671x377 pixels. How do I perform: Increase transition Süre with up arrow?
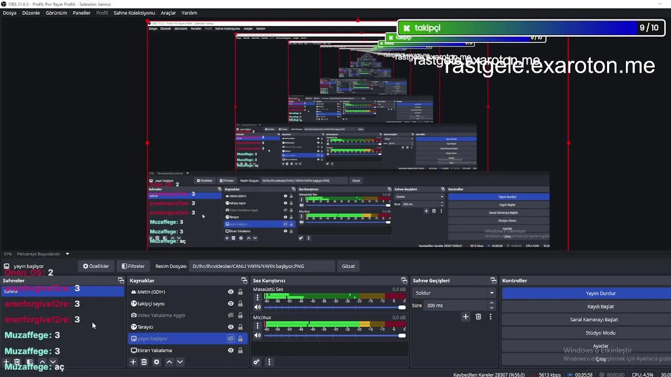coord(492,303)
